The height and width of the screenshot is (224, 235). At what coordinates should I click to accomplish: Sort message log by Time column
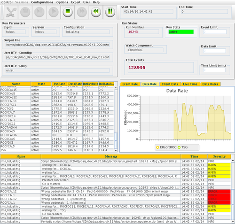point(194,156)
